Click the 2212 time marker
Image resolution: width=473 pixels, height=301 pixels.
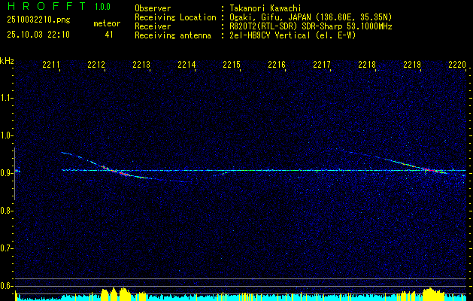point(96,65)
